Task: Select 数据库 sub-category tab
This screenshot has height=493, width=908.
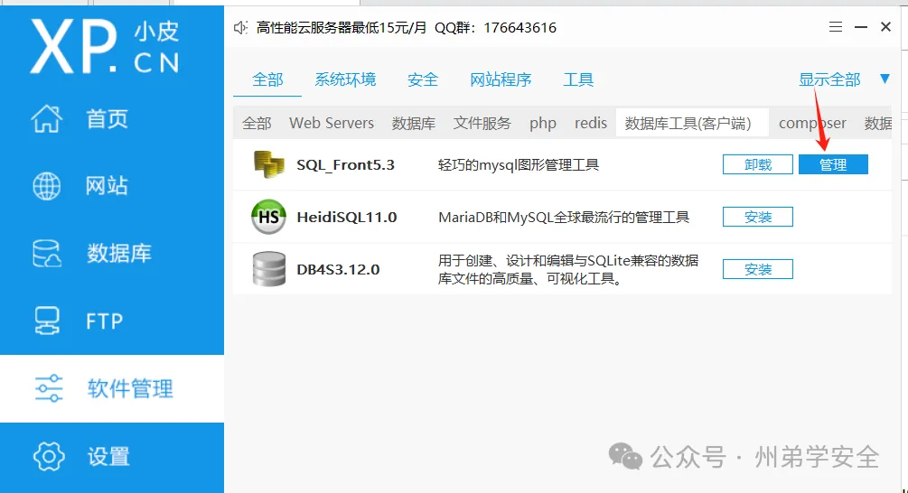Action: click(x=414, y=123)
